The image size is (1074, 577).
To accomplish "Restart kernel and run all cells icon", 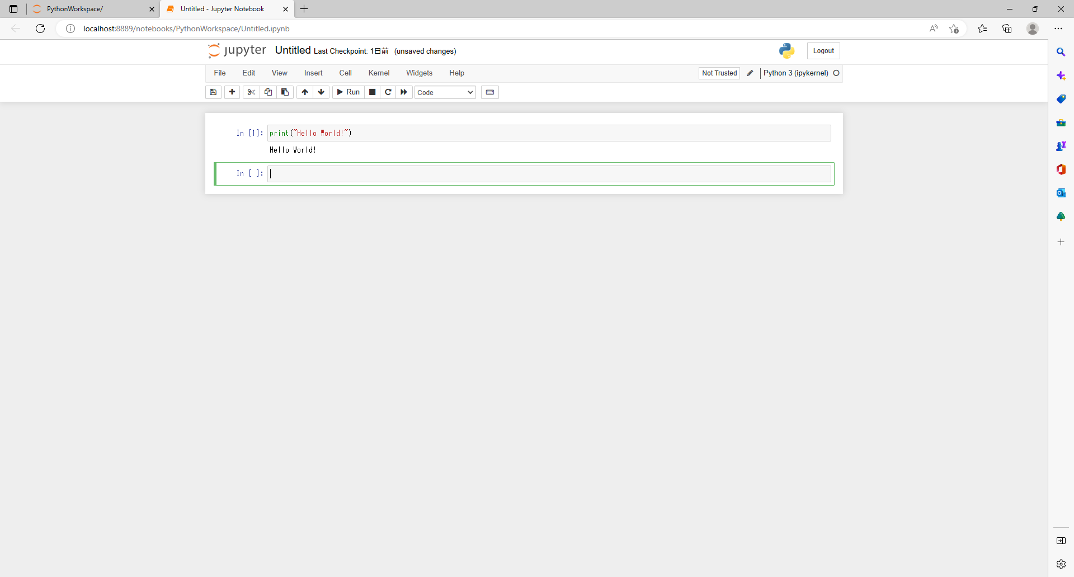I will pyautogui.click(x=404, y=92).
